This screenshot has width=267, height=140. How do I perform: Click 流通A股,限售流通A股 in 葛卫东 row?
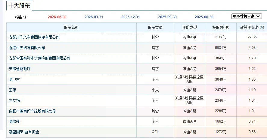tap(189, 79)
